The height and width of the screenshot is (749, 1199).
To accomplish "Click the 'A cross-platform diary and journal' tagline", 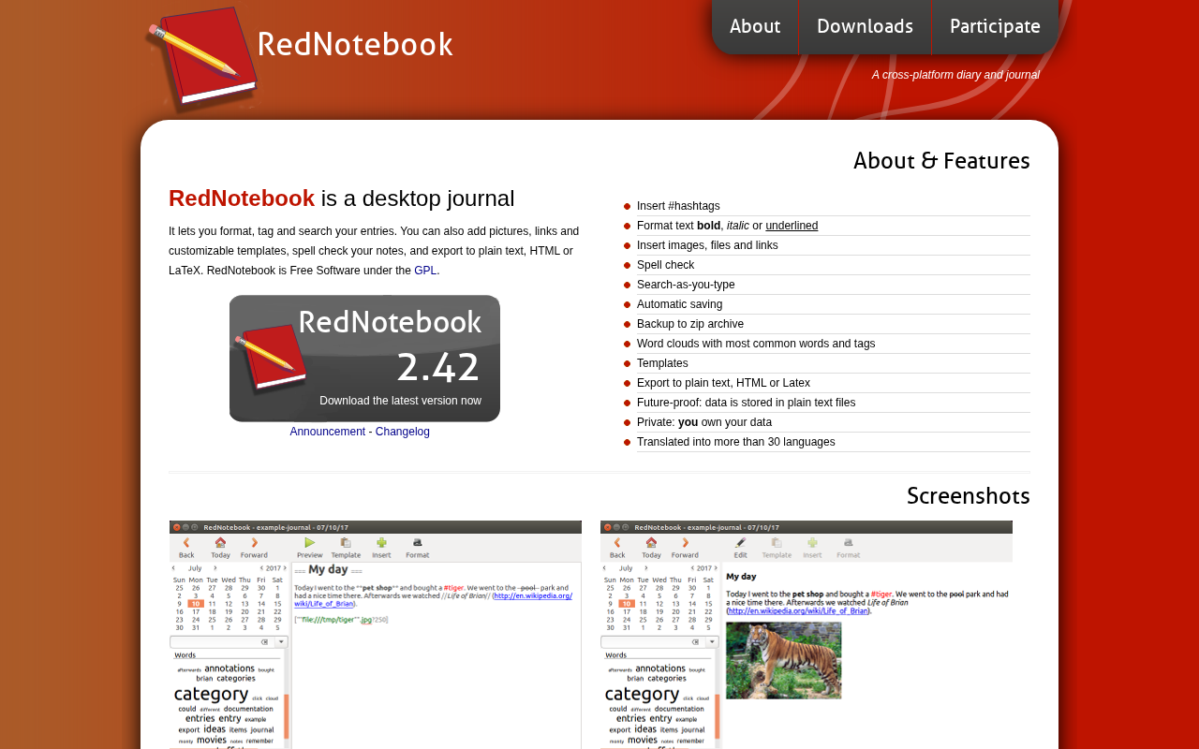I will click(x=955, y=75).
